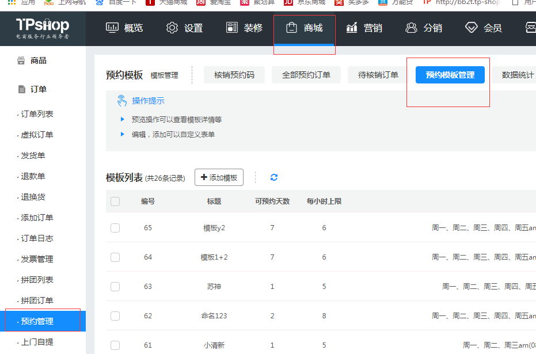Check the box for row 63 苏神
This screenshot has height=354, width=536.
(115, 287)
